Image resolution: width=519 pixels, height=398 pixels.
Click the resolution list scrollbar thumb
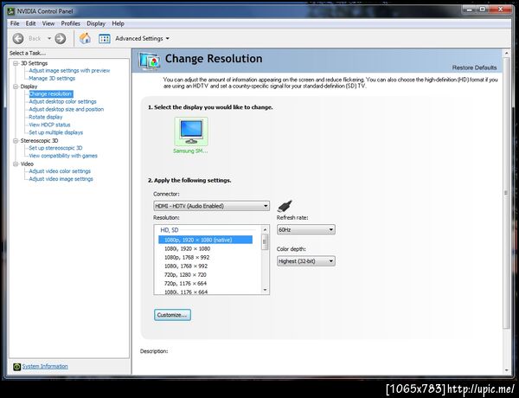click(x=265, y=242)
